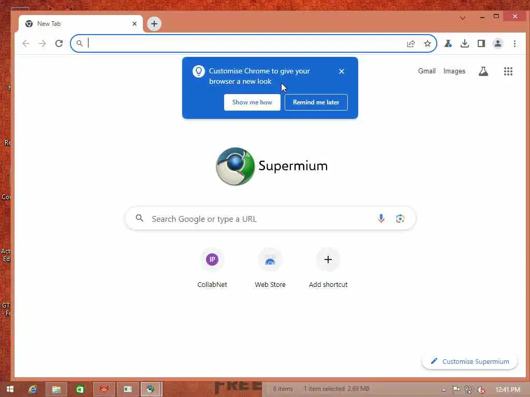Open the Web Store shortcut
The width and height of the screenshot is (530, 397).
[270, 268]
